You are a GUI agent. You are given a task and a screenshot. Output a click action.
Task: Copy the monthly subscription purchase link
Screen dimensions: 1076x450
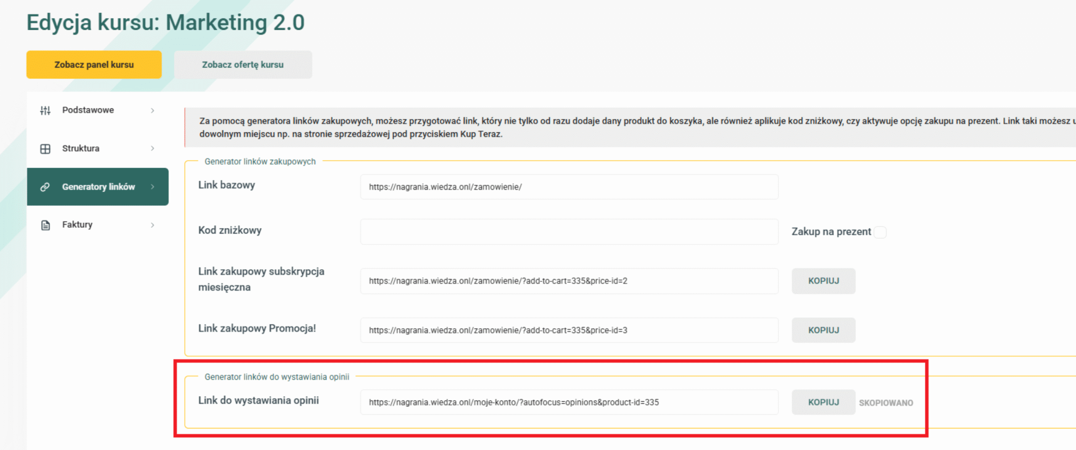click(823, 281)
